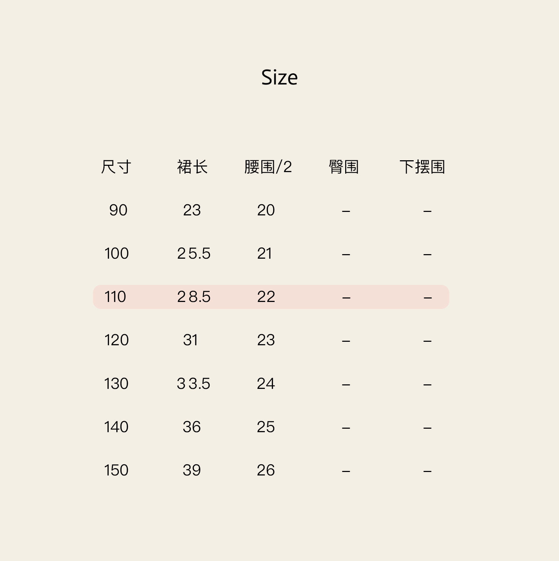The image size is (559, 561).
Task: Select waist value 21 for size 100
Action: point(264,253)
